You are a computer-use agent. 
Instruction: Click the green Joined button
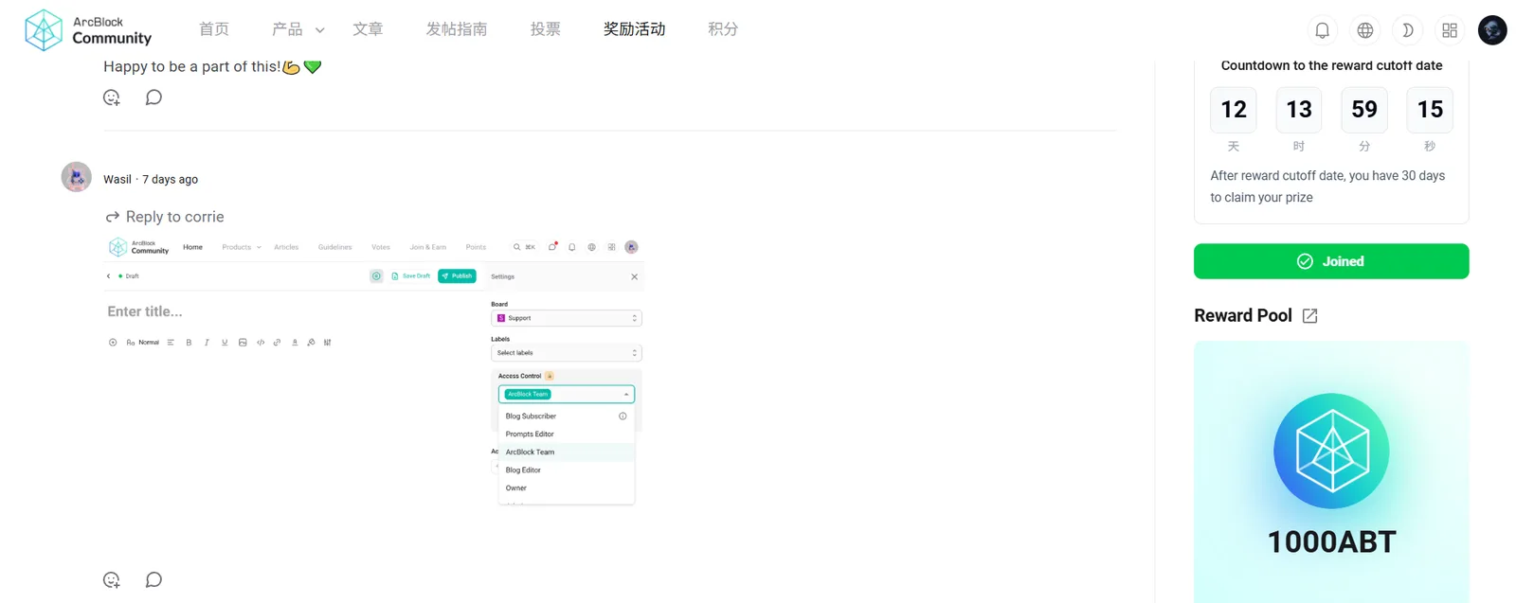1331,261
